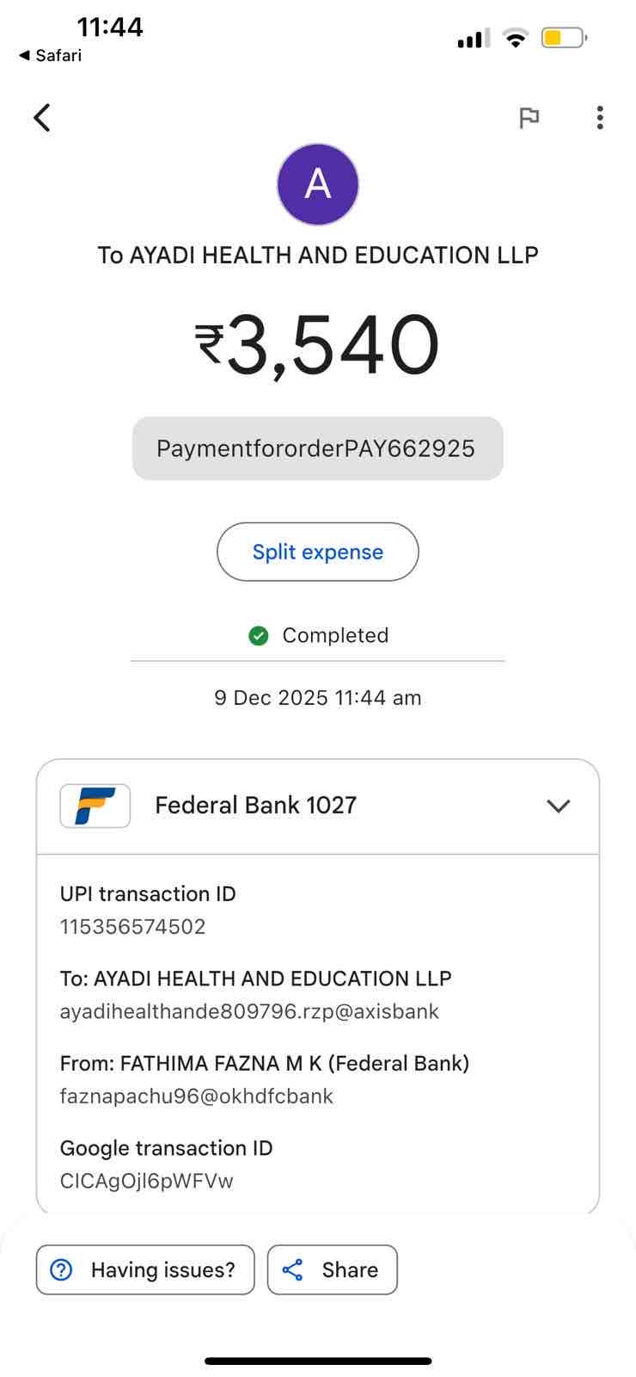This screenshot has height=1377, width=636.
Task: Tap the ₹3,540 amount
Action: 318,345
